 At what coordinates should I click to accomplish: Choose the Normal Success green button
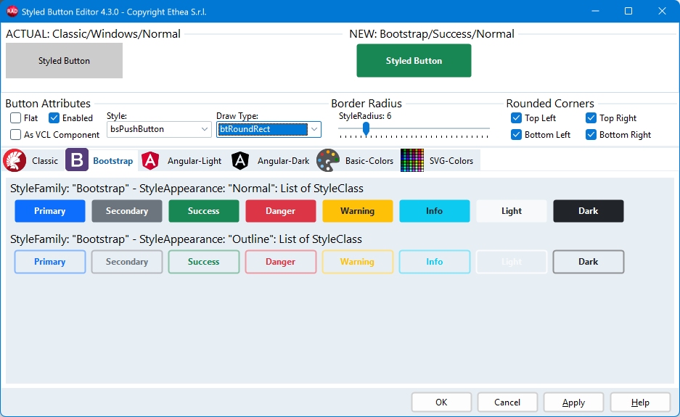pos(204,211)
